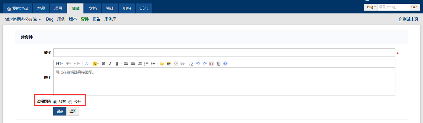
Task: Open the 后台 tab
Action: coord(144,8)
